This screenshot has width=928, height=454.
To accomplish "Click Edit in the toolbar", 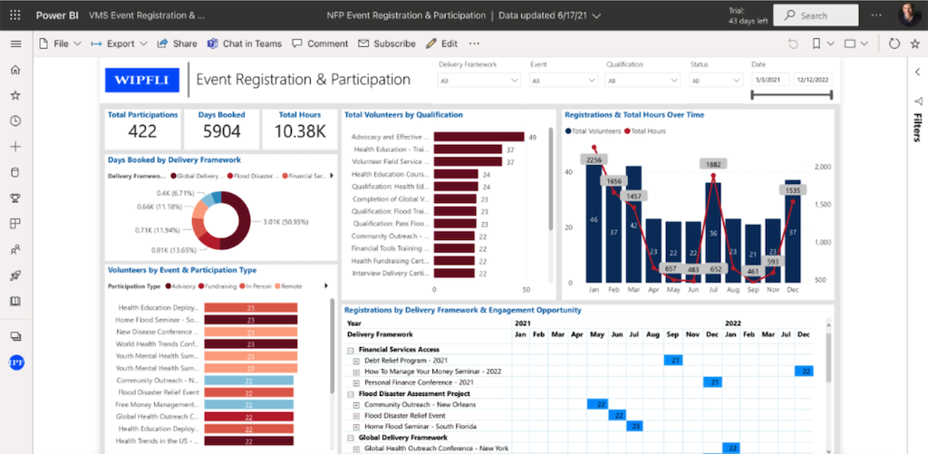I will (x=441, y=43).
